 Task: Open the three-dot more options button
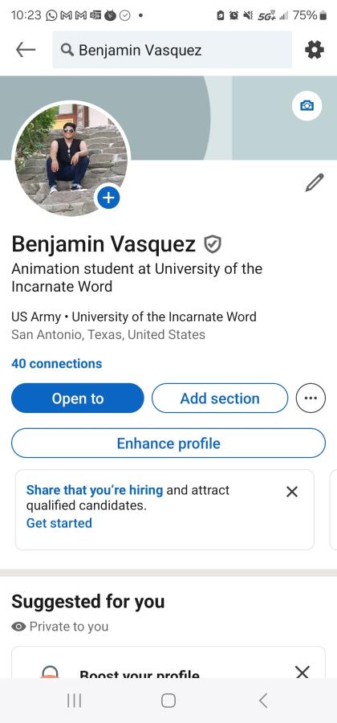[x=311, y=398]
